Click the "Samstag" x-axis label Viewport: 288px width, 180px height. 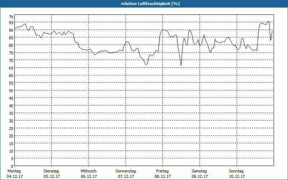point(199,171)
